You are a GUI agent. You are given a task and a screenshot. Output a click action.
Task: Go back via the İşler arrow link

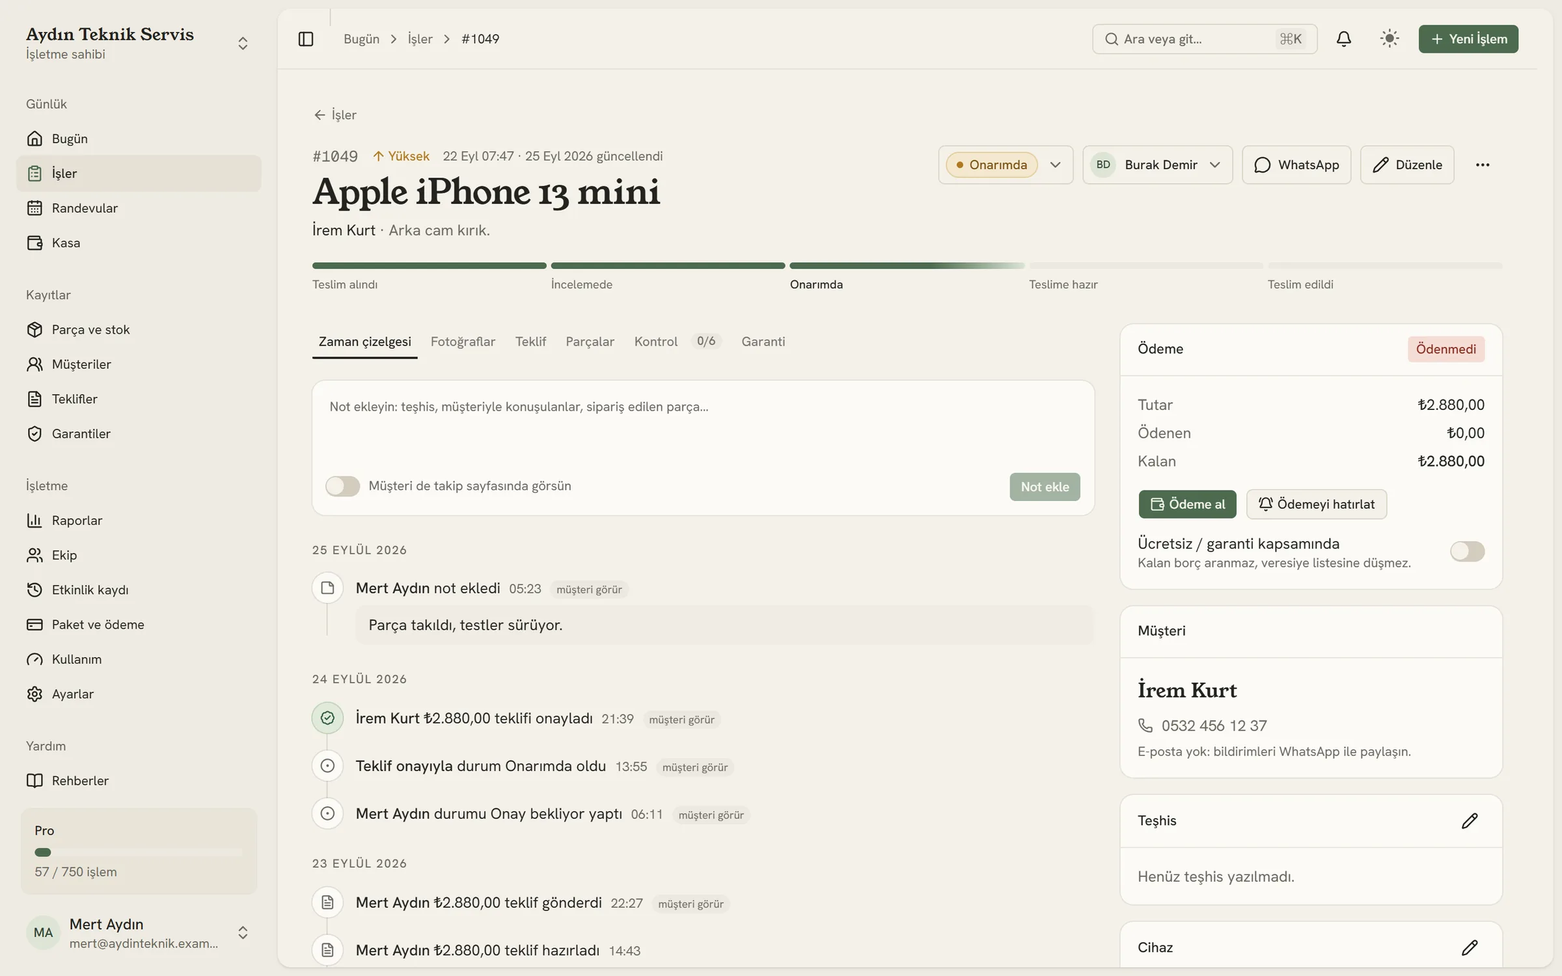[335, 115]
